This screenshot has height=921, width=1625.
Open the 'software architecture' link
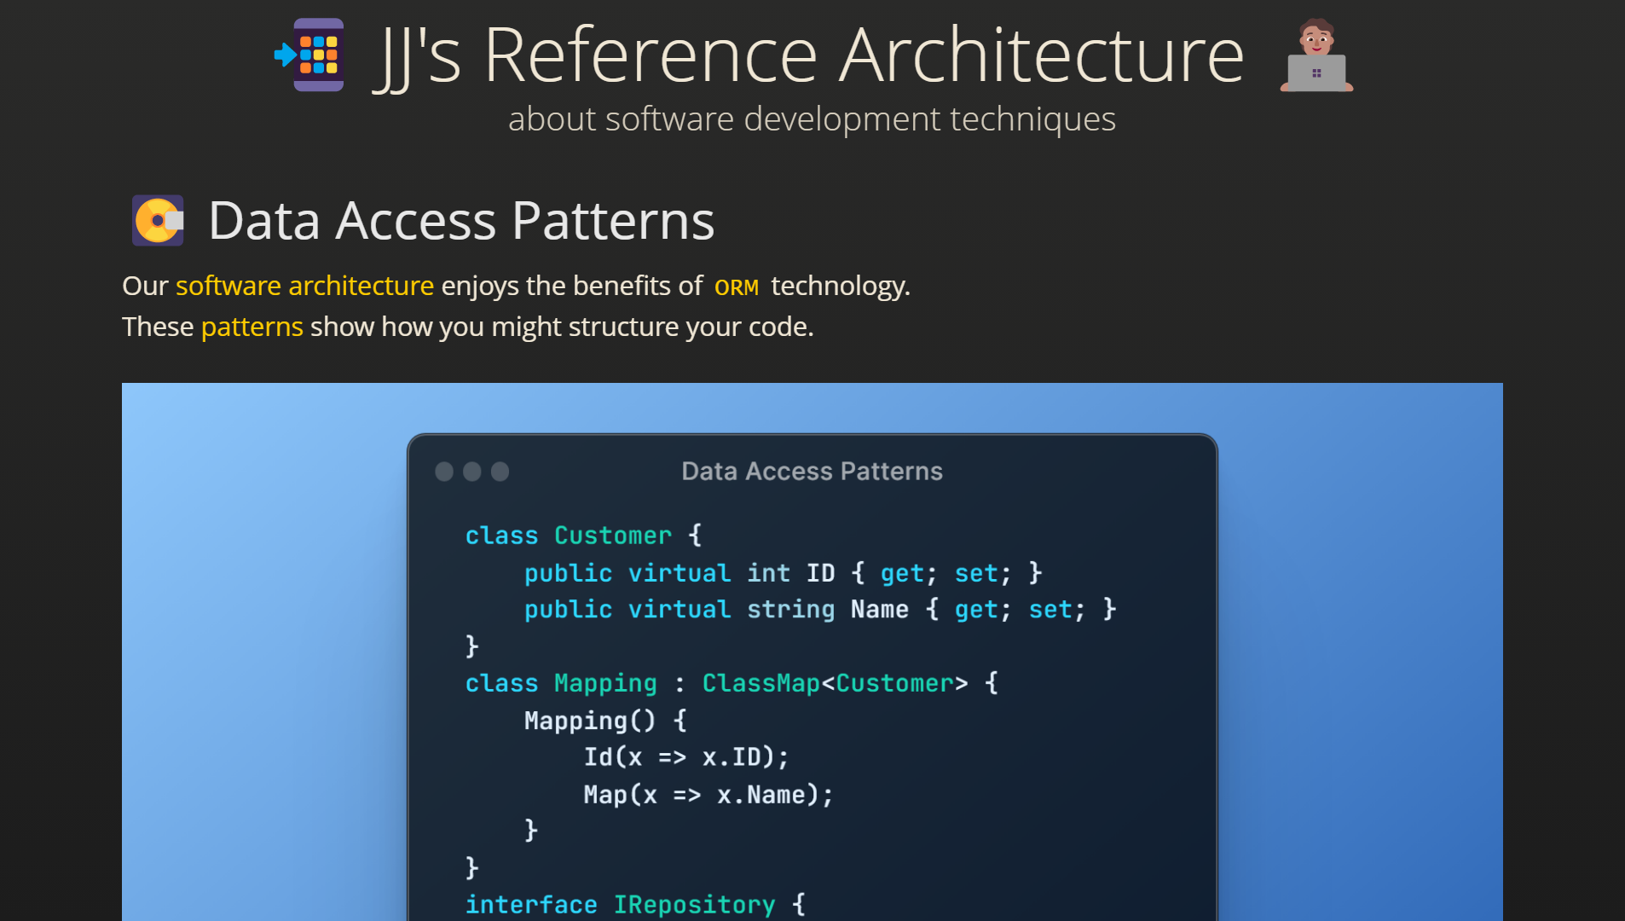304,286
